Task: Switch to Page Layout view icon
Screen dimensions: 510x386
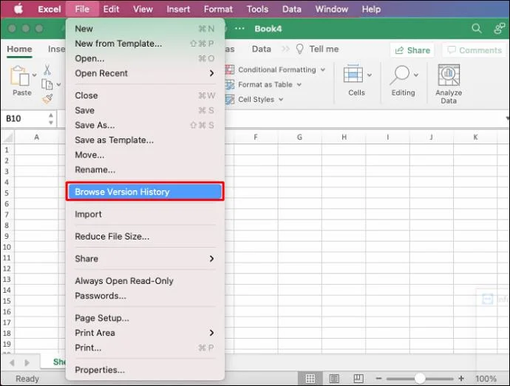Action: tap(334, 378)
